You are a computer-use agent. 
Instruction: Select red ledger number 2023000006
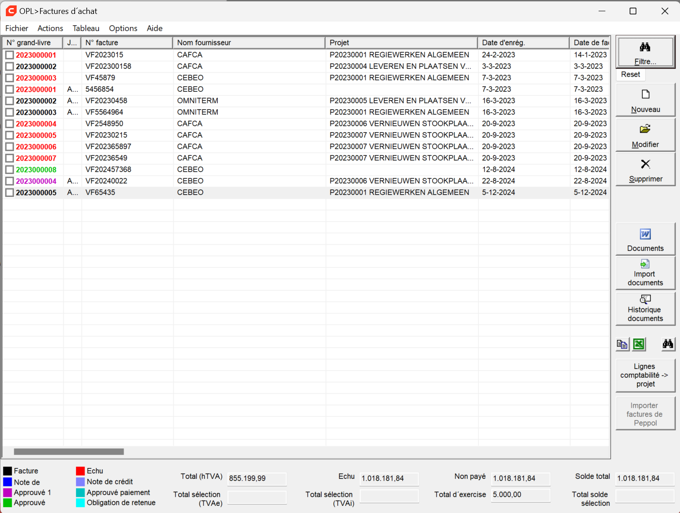(x=36, y=147)
